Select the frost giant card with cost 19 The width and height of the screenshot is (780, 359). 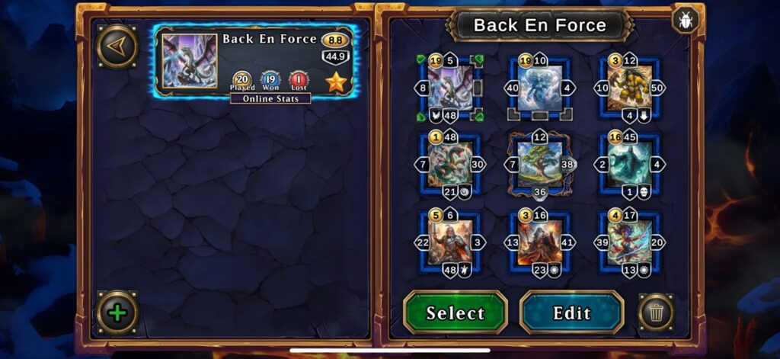(x=540, y=88)
